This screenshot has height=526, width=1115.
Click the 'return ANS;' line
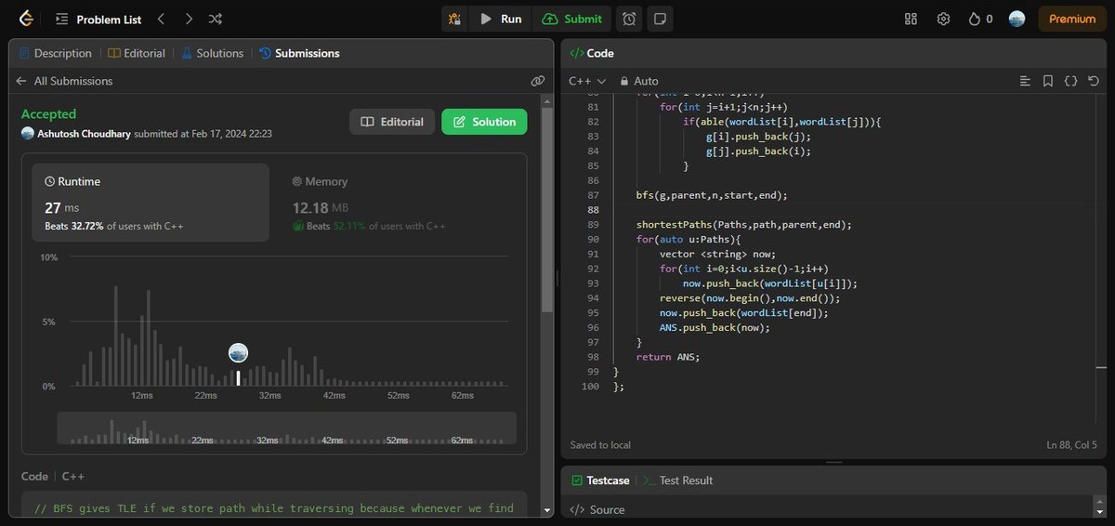tap(668, 357)
